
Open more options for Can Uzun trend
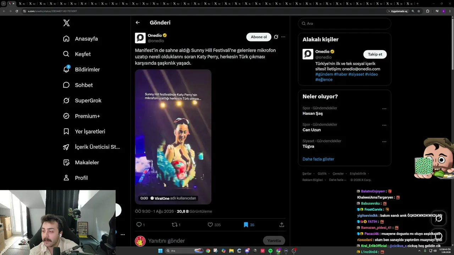(x=384, y=125)
